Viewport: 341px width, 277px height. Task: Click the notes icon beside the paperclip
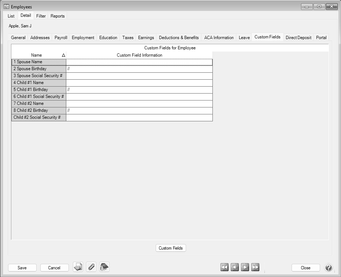(x=104, y=267)
